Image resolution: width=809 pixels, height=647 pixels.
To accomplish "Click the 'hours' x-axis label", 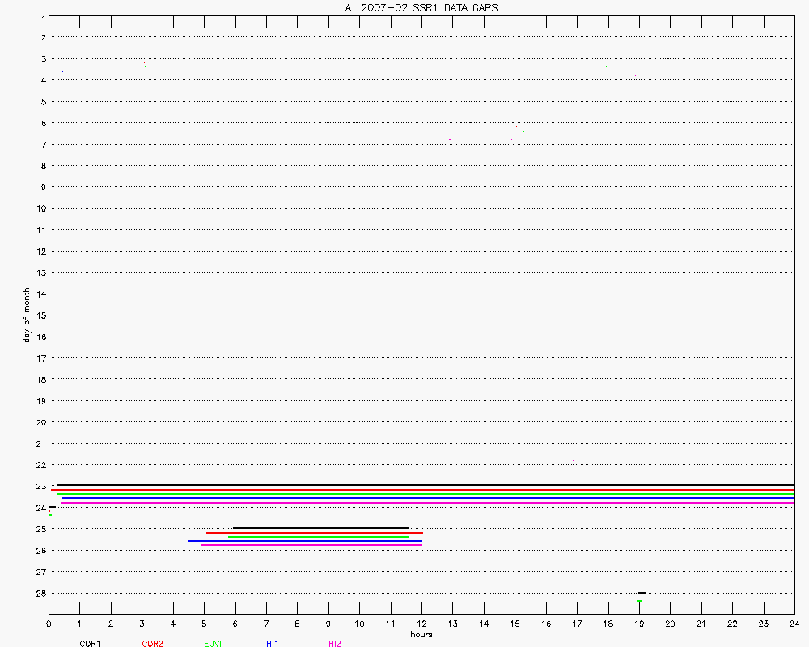I will 421,635.
